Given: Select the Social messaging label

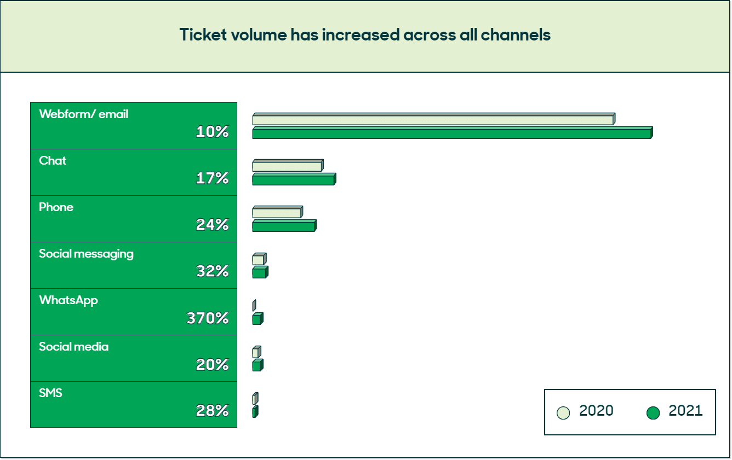Looking at the screenshot, I should [x=86, y=254].
